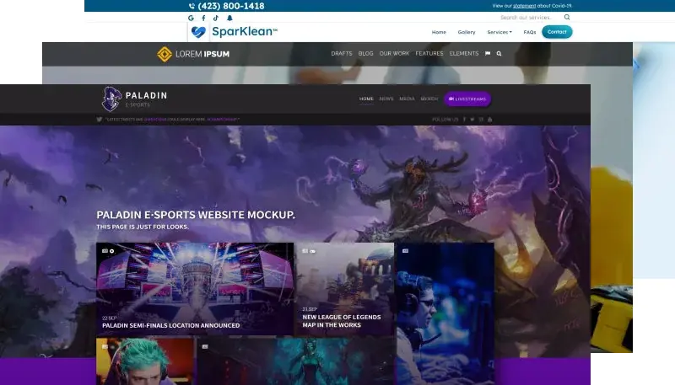
Task: Open the semi-finals arena image card
Action: tap(195, 289)
